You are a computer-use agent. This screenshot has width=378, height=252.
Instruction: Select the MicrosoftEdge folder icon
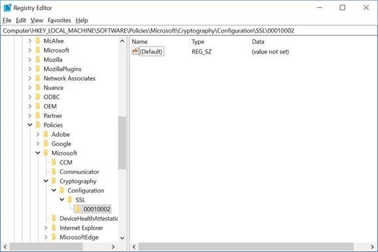pyautogui.click(x=54, y=237)
